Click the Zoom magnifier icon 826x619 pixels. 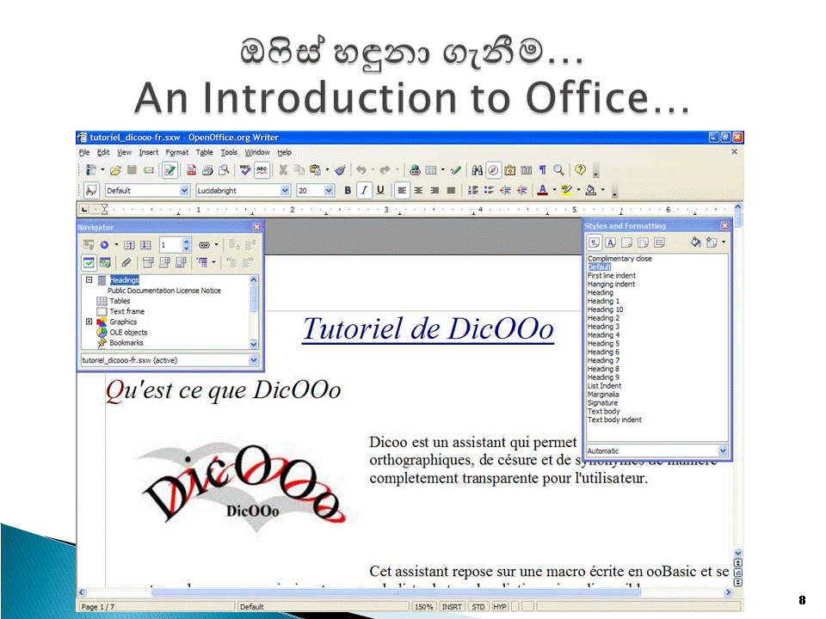[x=558, y=170]
